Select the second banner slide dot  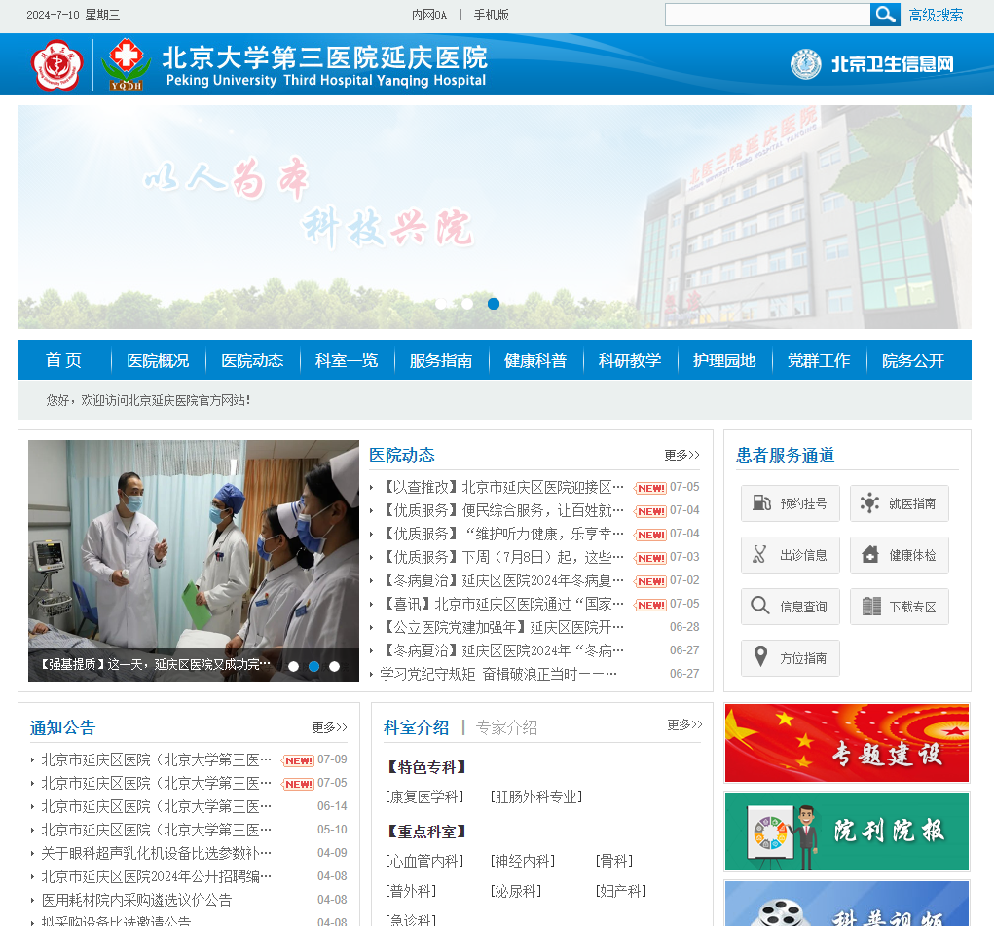coord(467,304)
